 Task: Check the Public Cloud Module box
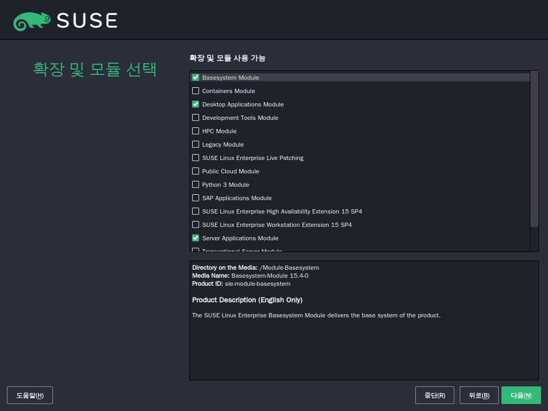tap(196, 171)
